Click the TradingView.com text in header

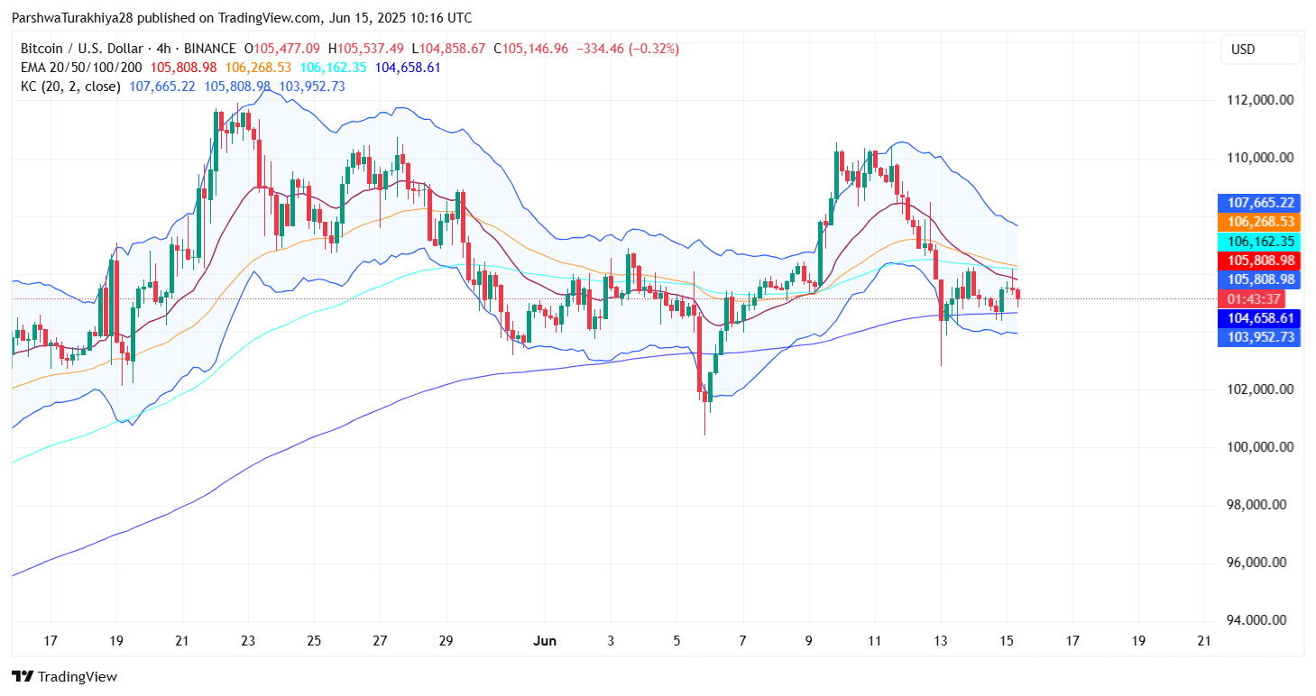click(259, 18)
